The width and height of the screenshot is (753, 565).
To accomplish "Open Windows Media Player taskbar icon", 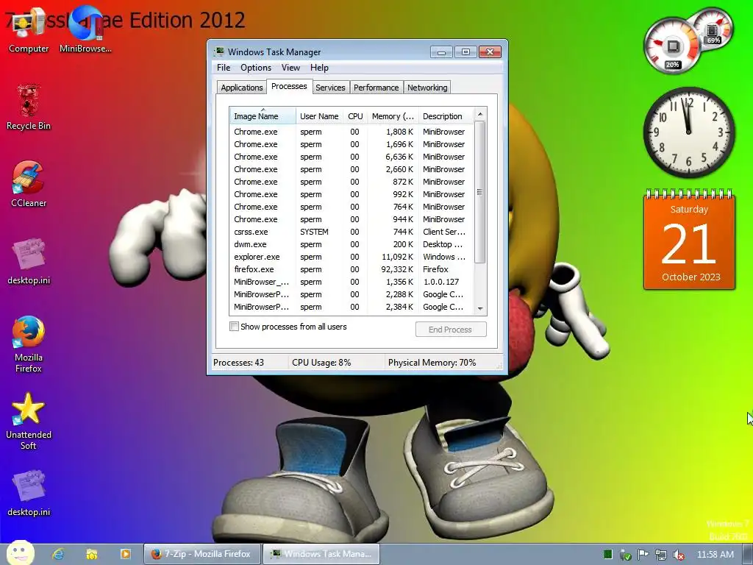I will point(125,554).
